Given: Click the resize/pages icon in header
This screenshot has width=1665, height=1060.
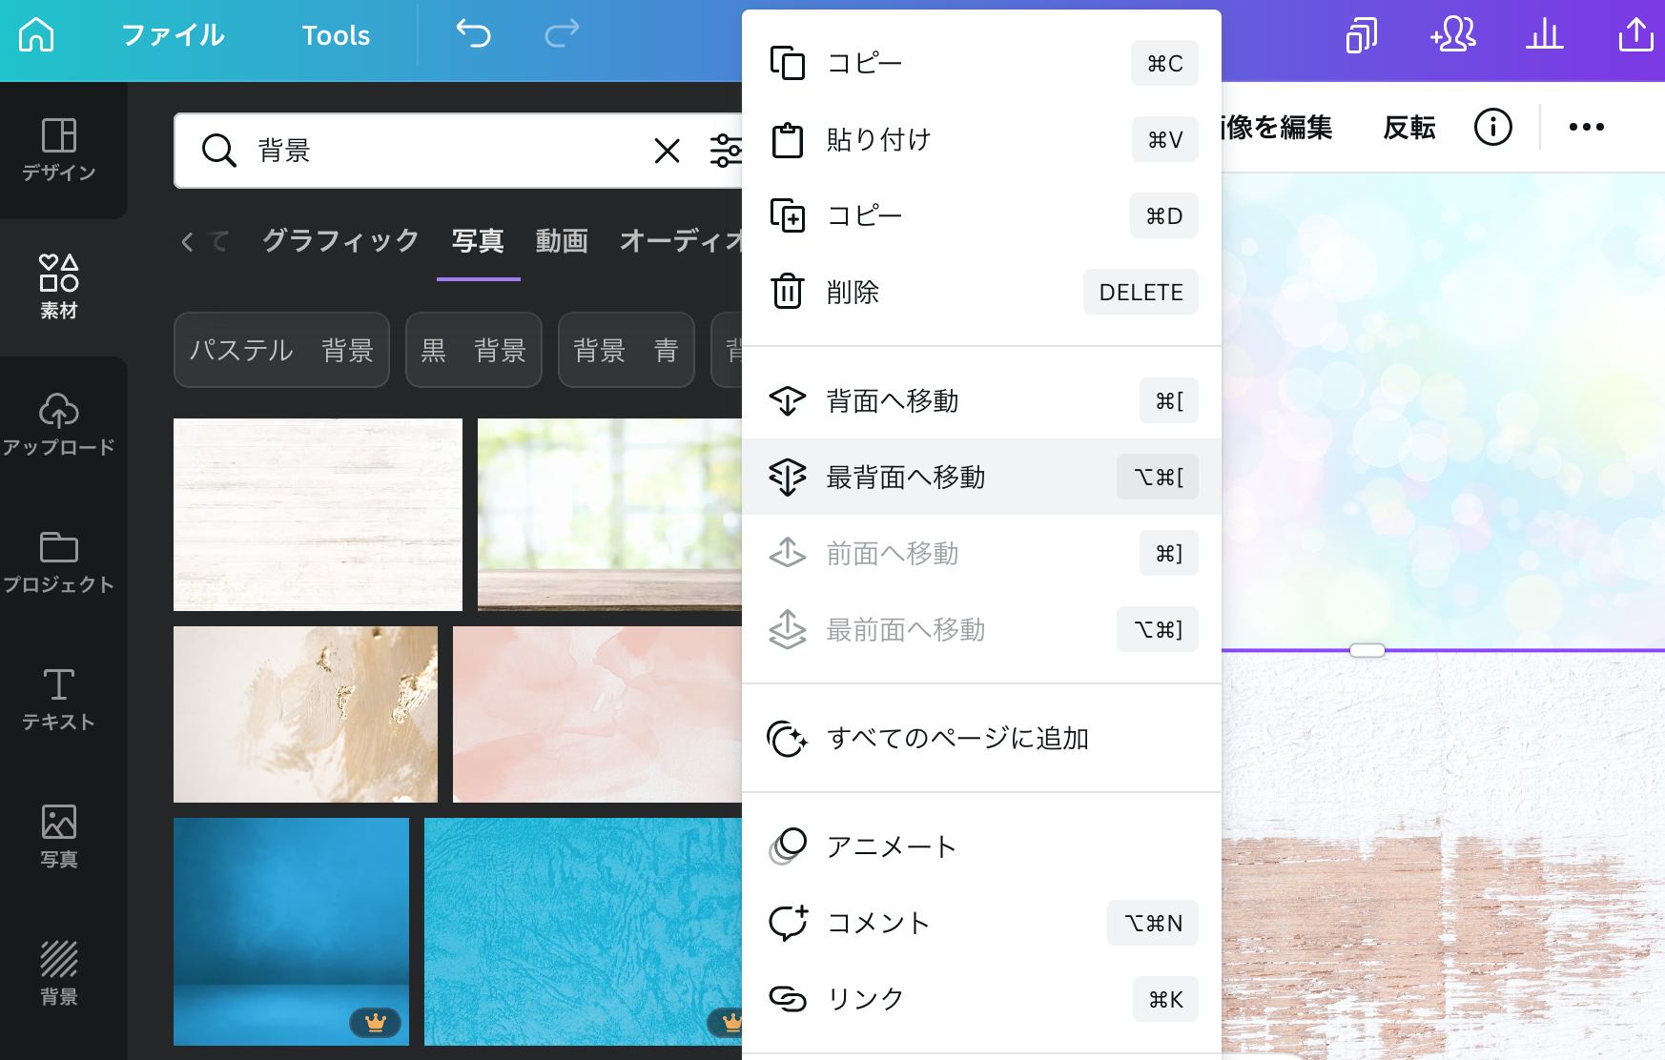Looking at the screenshot, I should click(x=1362, y=35).
